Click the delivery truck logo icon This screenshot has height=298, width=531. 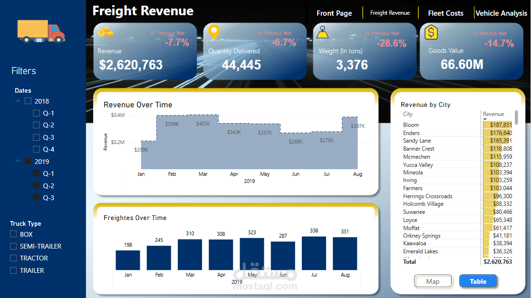click(x=40, y=31)
